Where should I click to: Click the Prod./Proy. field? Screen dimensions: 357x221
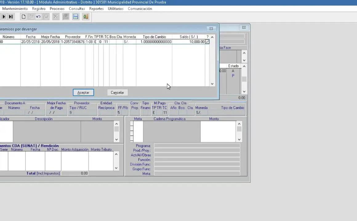(197, 150)
